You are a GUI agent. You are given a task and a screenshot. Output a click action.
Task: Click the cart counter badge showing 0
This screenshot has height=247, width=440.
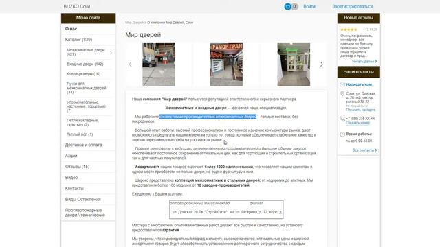coord(294,6)
